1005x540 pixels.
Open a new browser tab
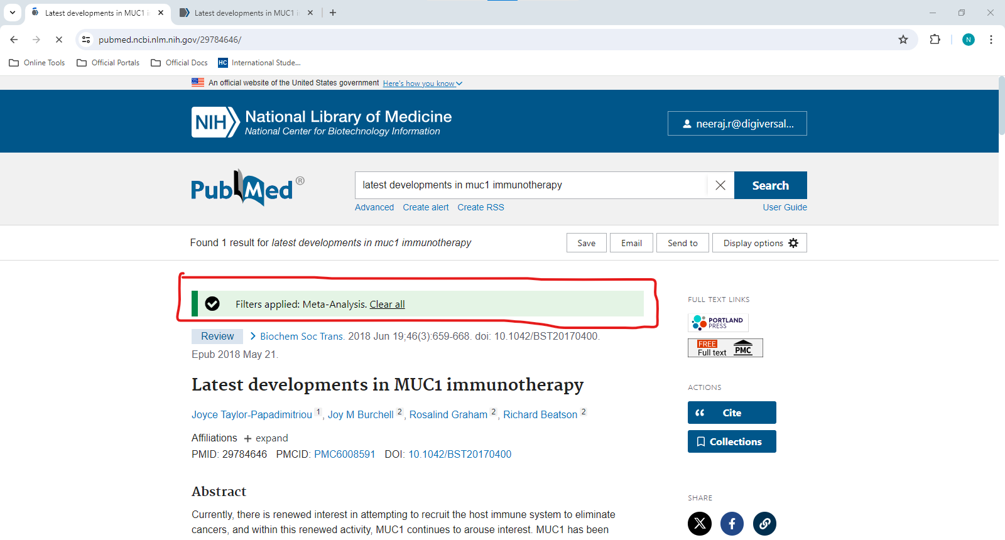[x=333, y=13]
